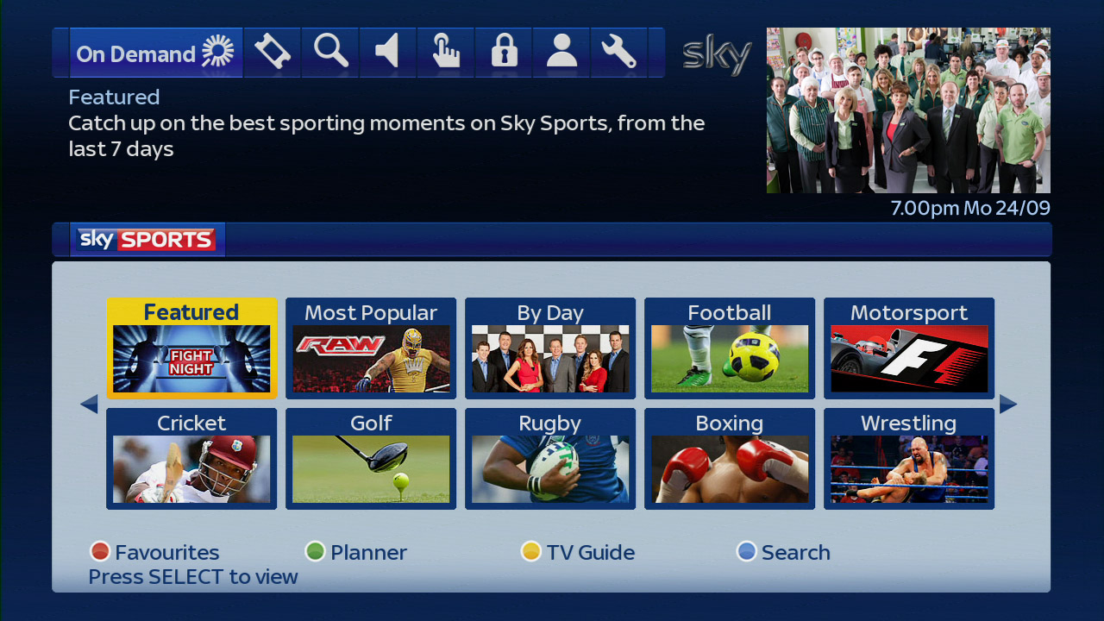Open the speaker sound icon
The width and height of the screenshot is (1104, 621).
tap(388, 53)
